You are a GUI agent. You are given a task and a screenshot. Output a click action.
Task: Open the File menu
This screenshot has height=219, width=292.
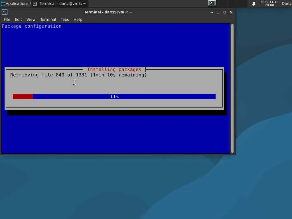pyautogui.click(x=7, y=19)
